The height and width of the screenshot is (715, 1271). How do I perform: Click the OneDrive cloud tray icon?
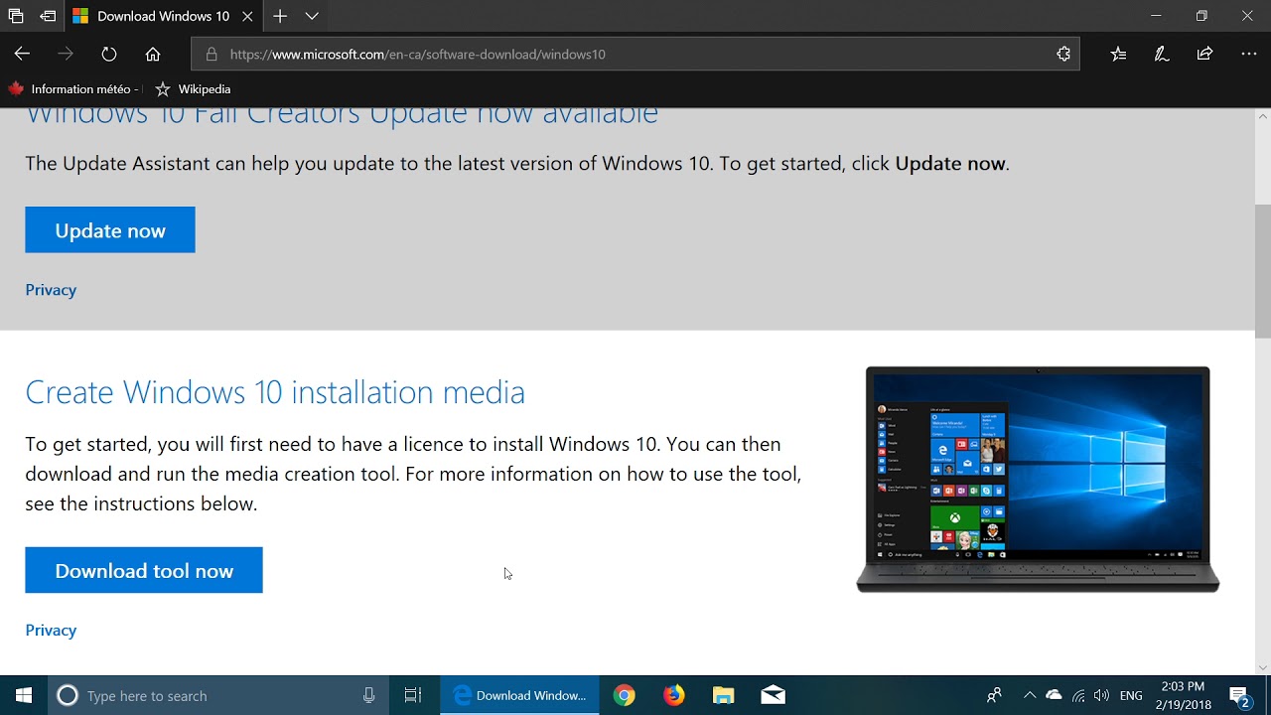pos(1054,695)
